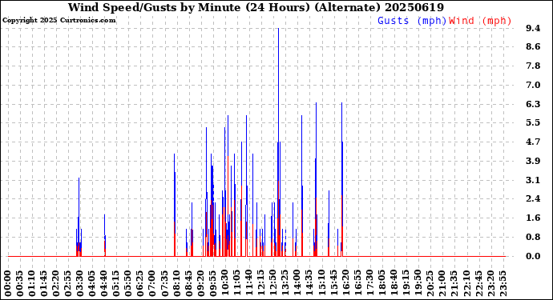The image size is (553, 300).
Task: Click the 03:30 time label
Action: (80, 284)
